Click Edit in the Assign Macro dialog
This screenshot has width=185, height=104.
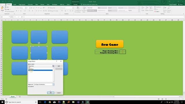pyautogui.click(x=59, y=66)
